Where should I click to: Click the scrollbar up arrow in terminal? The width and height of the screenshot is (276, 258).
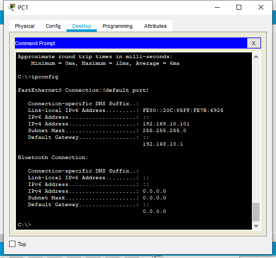pos(256,57)
